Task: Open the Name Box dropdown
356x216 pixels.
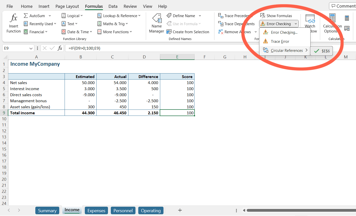Action: coord(31,48)
